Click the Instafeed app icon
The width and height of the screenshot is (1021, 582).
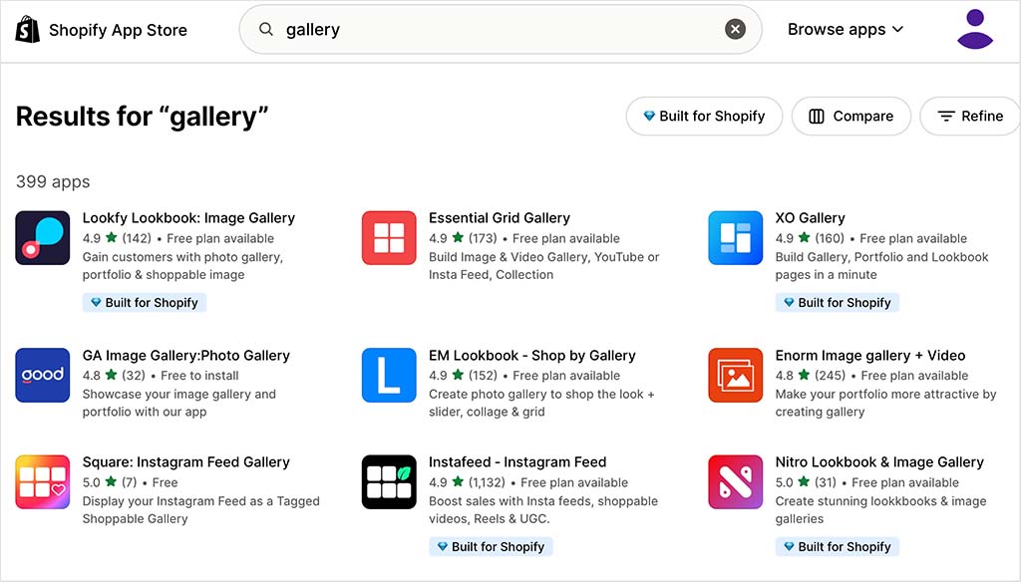click(389, 482)
